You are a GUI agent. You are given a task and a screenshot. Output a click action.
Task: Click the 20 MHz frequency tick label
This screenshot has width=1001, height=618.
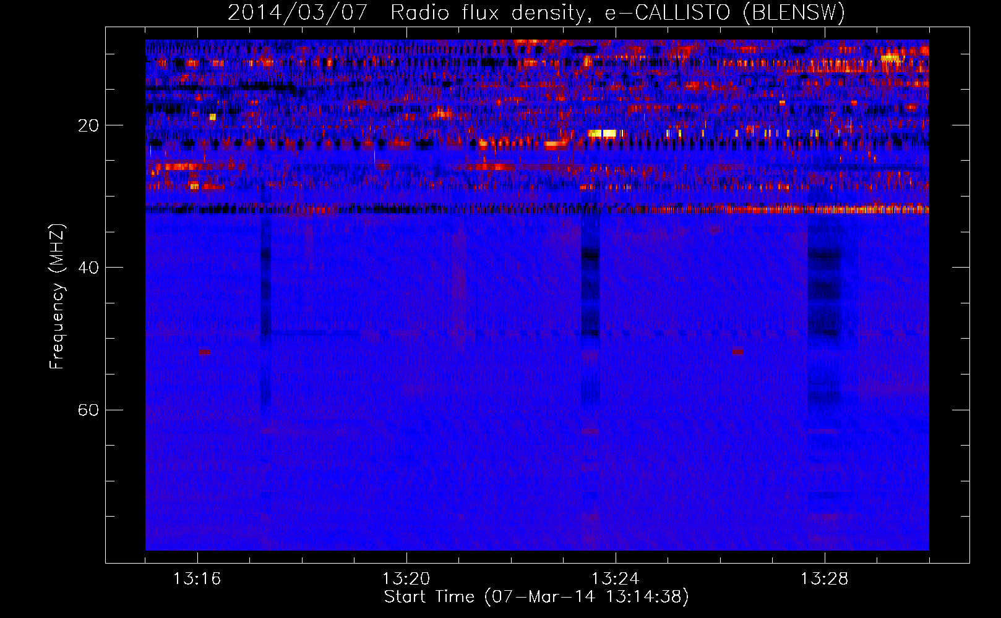point(88,125)
